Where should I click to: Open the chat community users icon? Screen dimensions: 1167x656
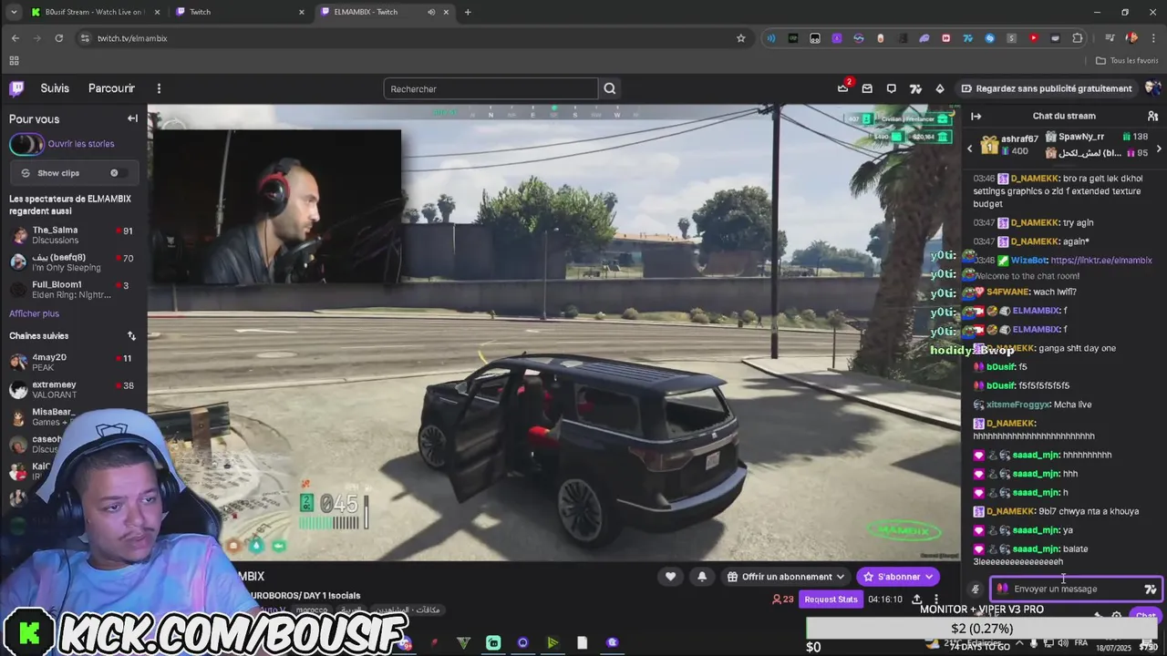pyautogui.click(x=1152, y=116)
